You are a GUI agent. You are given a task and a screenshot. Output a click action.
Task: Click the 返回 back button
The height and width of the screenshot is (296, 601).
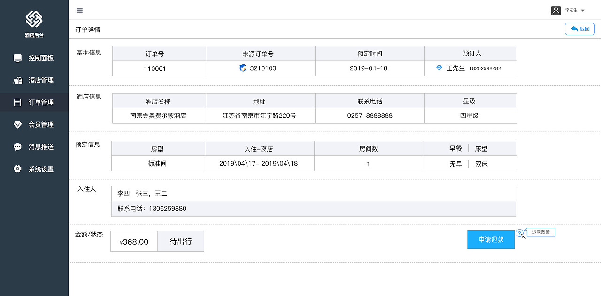coord(580,29)
